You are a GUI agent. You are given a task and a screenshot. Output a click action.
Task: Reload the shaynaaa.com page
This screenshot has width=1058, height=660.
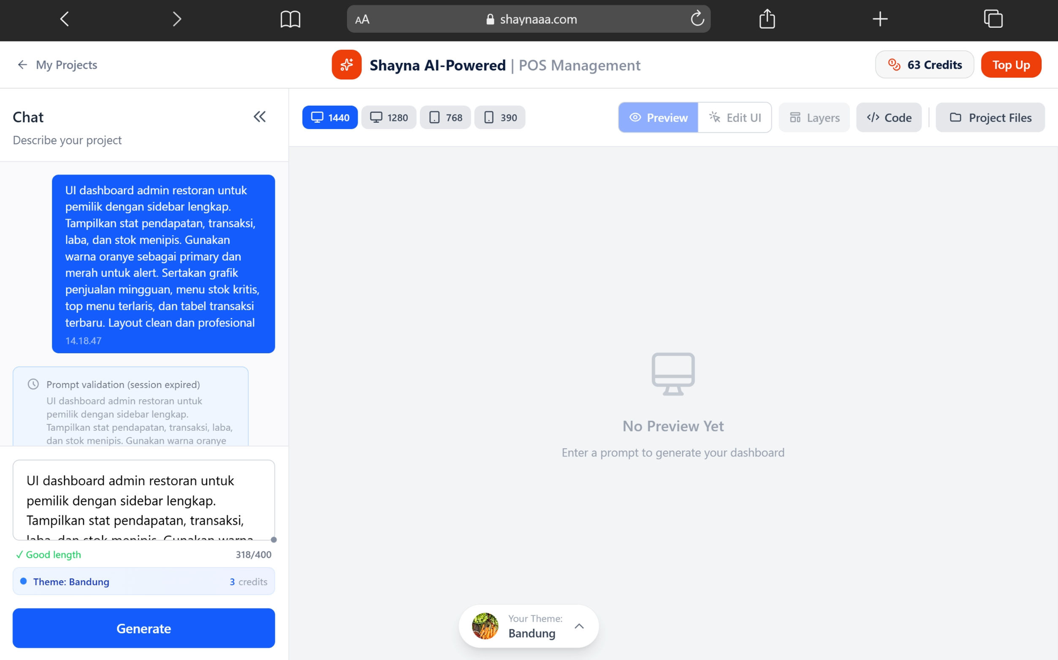tap(697, 19)
